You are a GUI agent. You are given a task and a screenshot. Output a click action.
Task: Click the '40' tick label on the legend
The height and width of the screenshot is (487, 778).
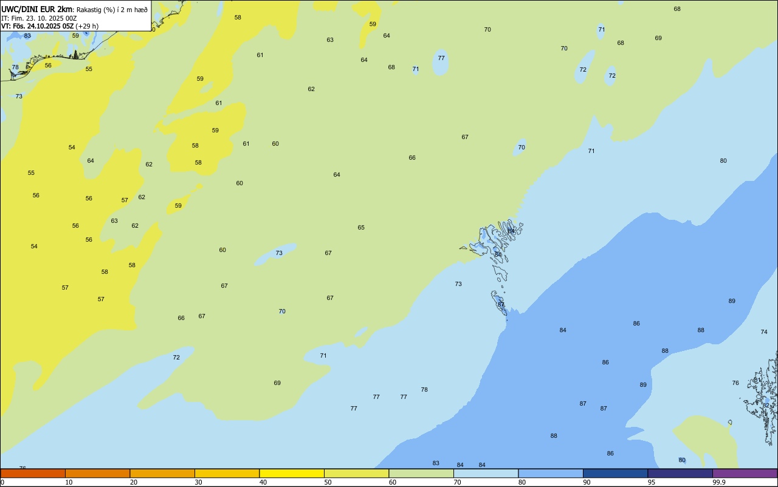263,482
